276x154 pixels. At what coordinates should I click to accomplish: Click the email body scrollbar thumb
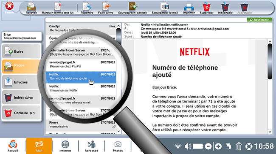[270, 62]
